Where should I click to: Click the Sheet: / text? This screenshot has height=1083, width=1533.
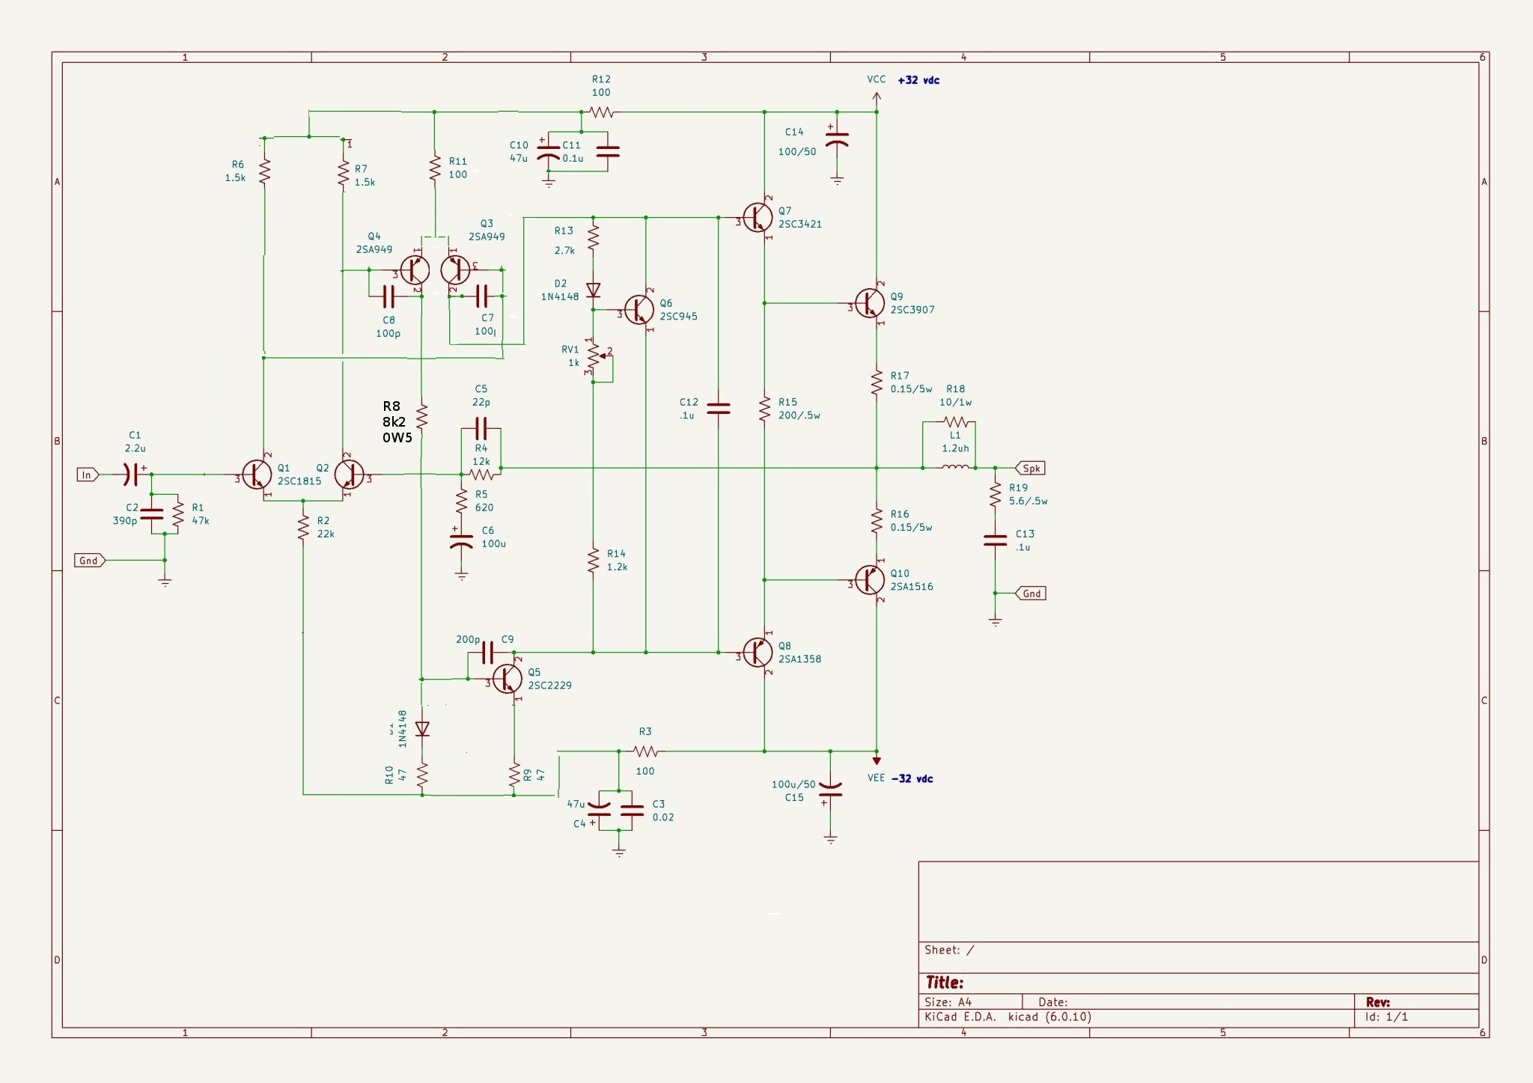(949, 950)
